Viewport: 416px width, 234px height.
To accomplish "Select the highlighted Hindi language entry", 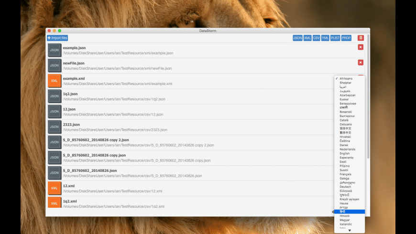I will click(350, 212).
